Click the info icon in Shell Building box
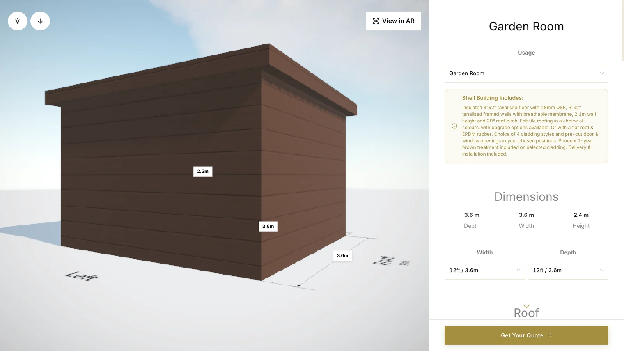This screenshot has width=624, height=351. [454, 126]
